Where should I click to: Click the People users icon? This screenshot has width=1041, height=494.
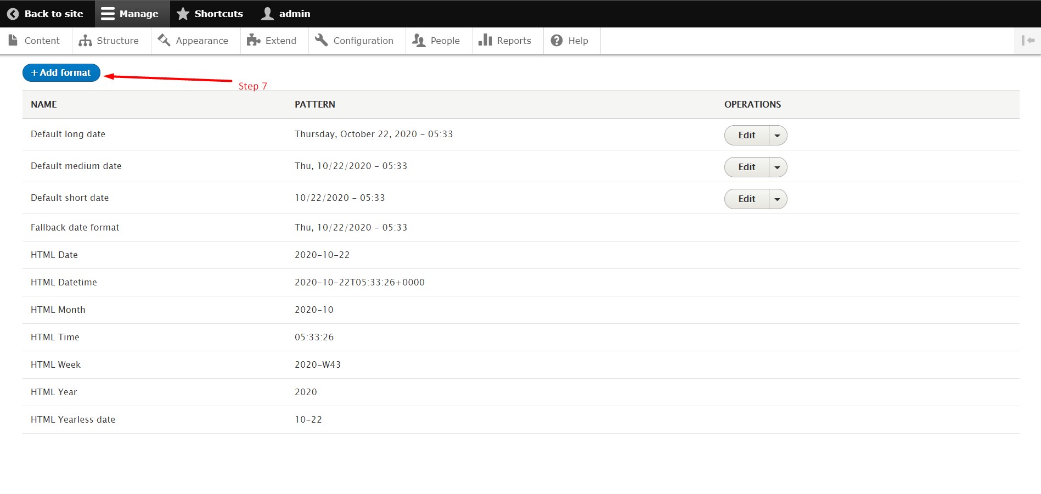(419, 41)
